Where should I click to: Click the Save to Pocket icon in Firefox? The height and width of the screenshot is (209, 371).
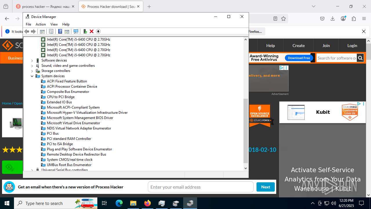point(322,19)
